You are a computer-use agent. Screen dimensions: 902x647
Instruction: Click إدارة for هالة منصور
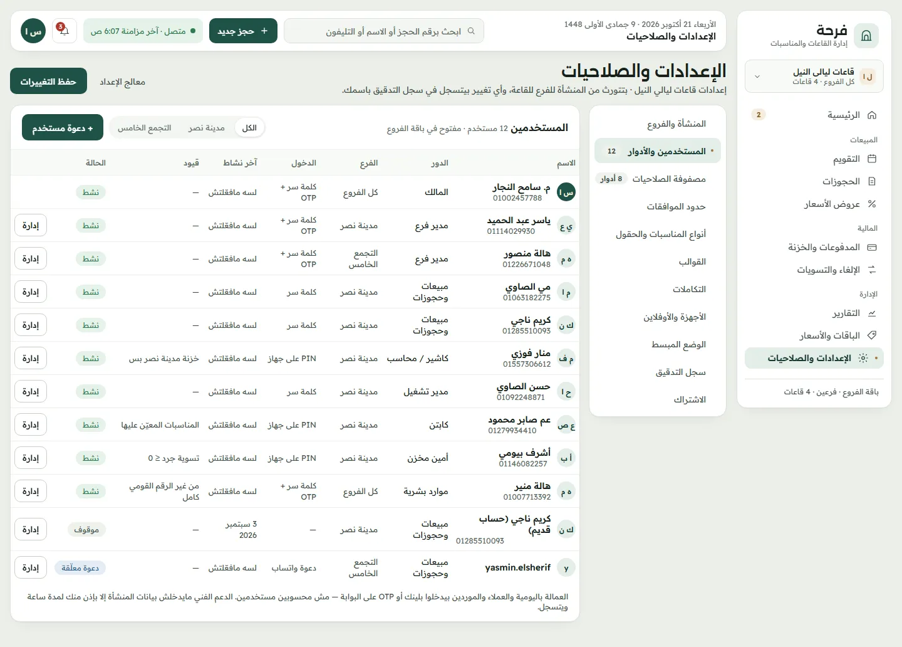pos(31,259)
